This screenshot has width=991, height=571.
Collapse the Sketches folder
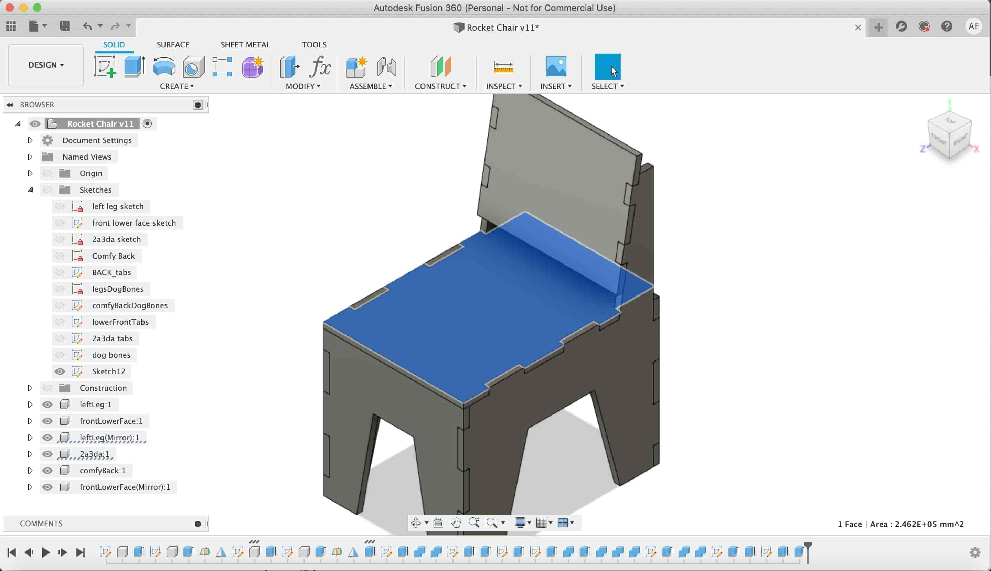30,190
